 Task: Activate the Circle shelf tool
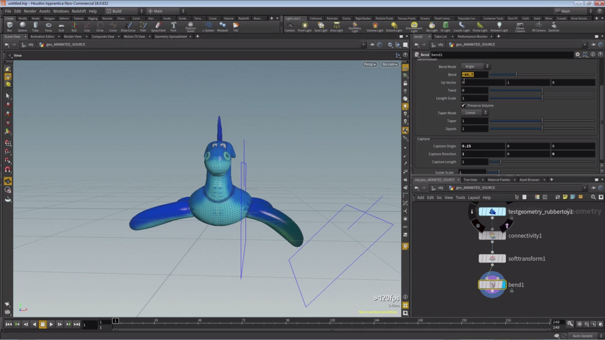point(100,27)
